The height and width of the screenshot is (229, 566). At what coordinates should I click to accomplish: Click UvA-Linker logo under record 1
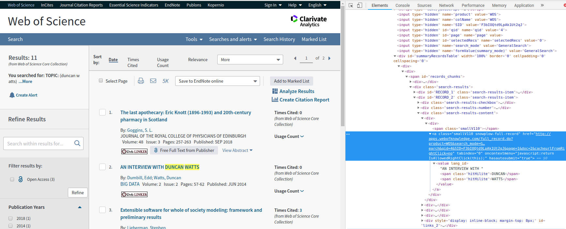pos(134,151)
